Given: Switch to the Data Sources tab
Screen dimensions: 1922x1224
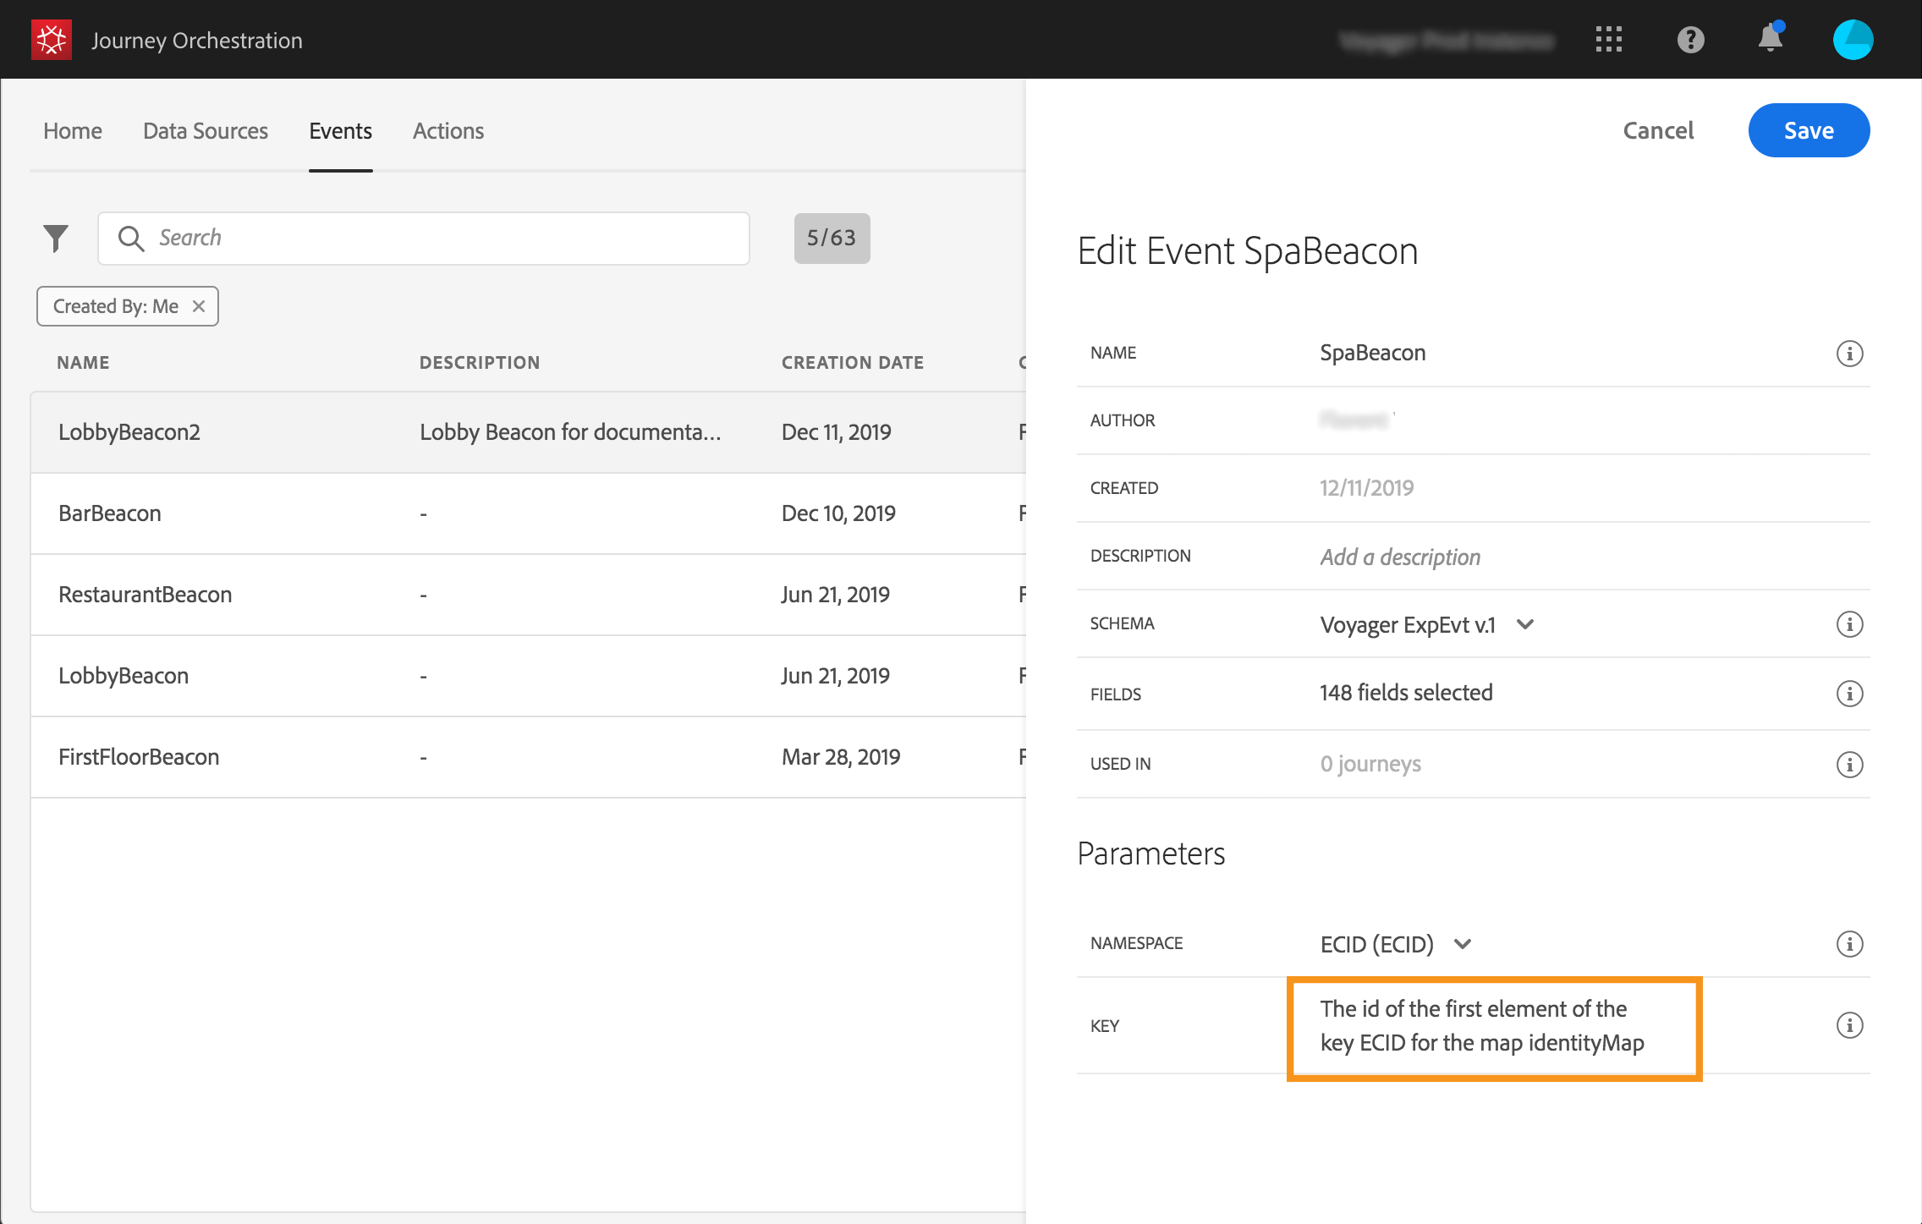Looking at the screenshot, I should coord(206,131).
